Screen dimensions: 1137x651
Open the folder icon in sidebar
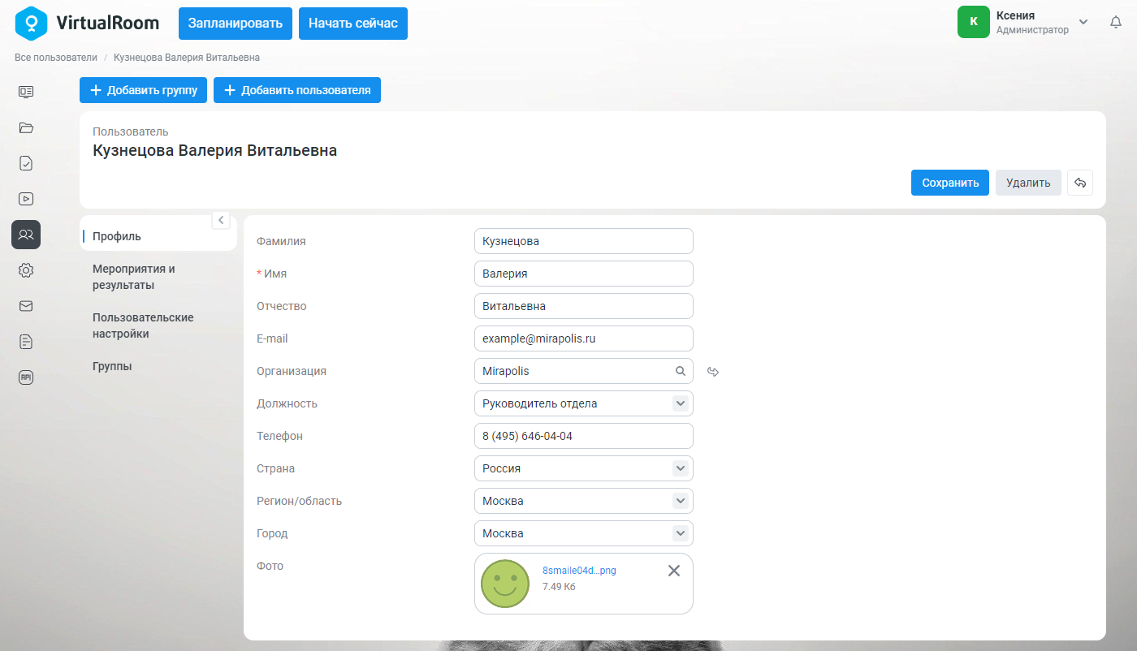click(x=26, y=127)
